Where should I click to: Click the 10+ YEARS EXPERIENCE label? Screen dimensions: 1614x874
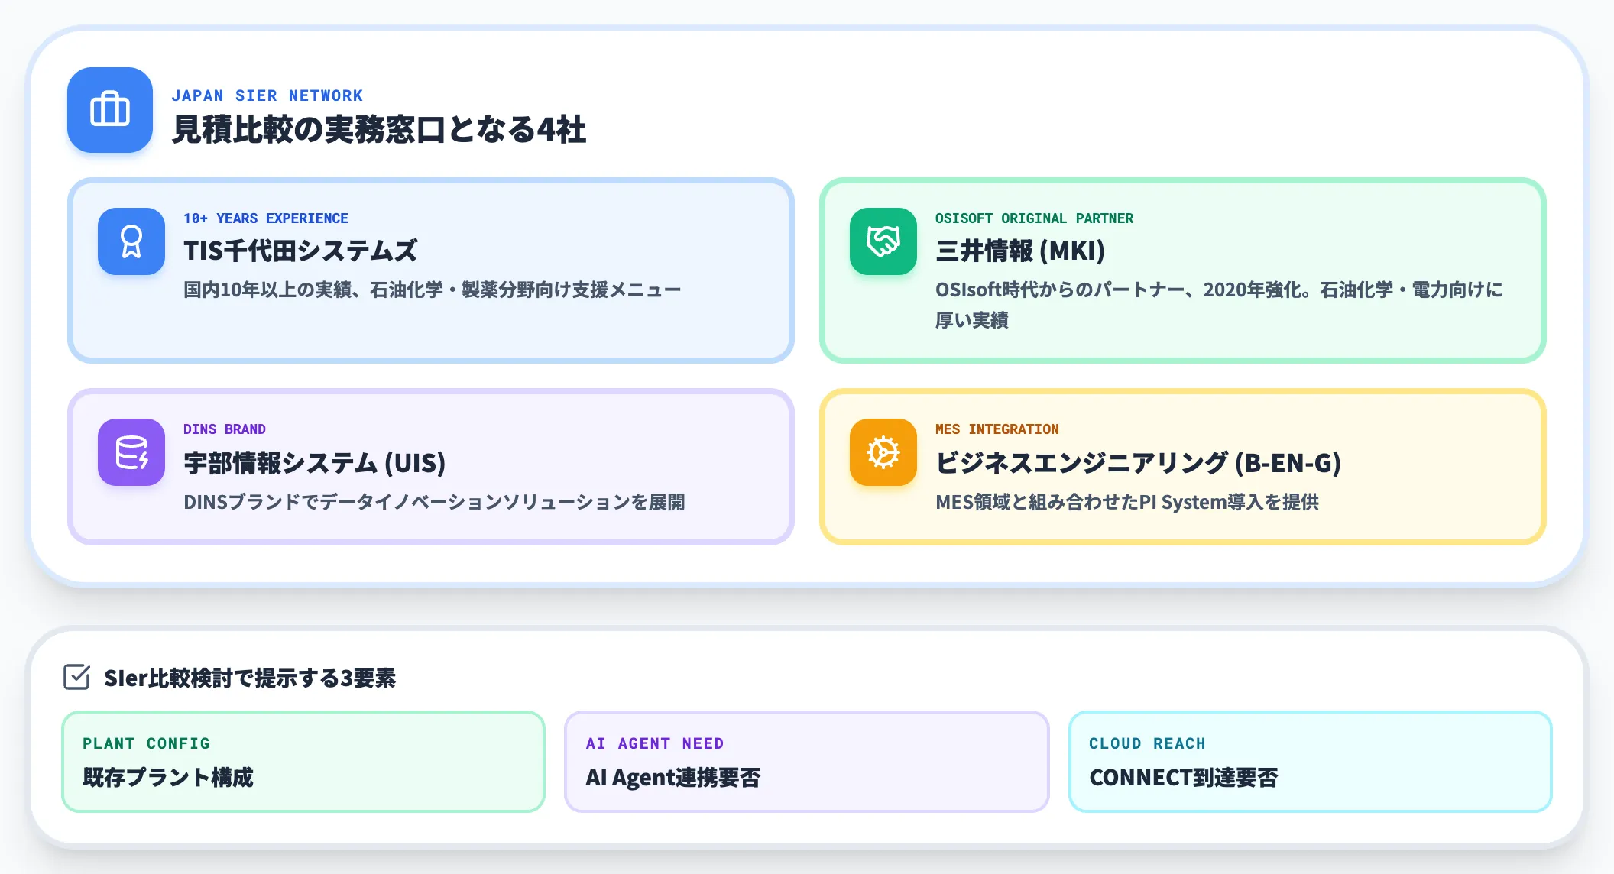click(x=266, y=218)
